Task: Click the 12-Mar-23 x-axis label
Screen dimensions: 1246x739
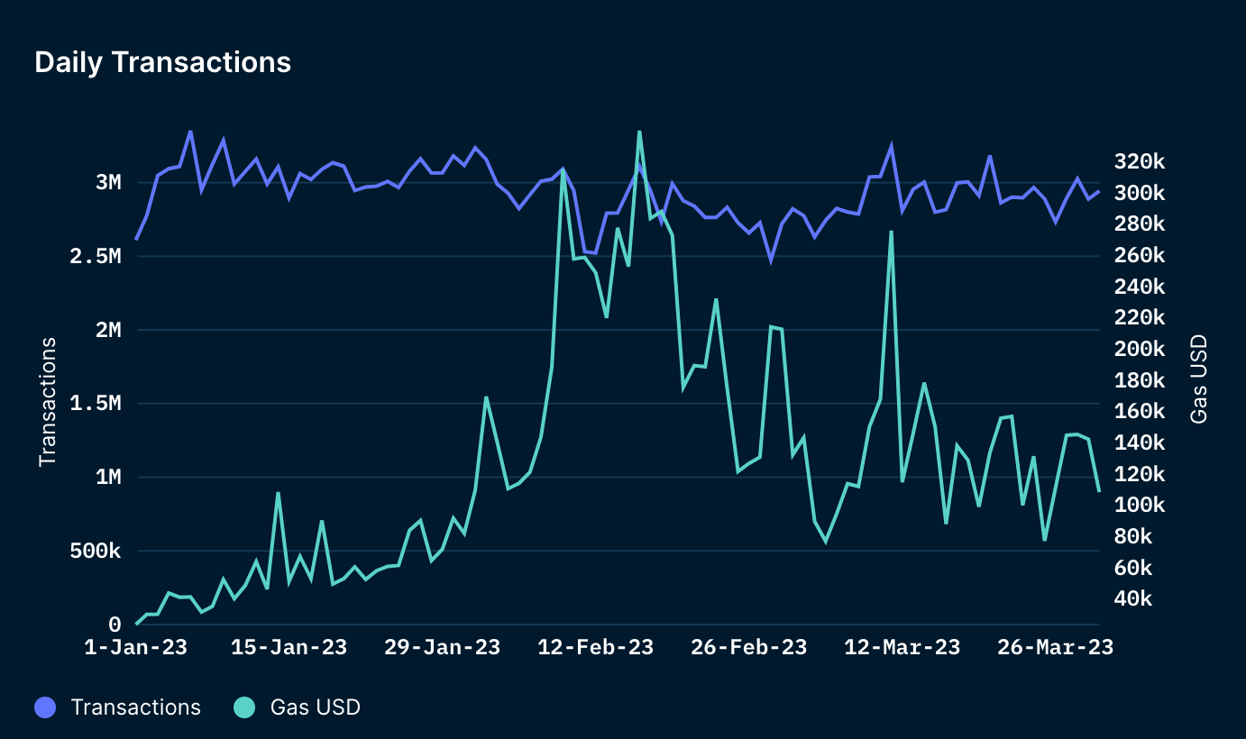Action: 902,648
